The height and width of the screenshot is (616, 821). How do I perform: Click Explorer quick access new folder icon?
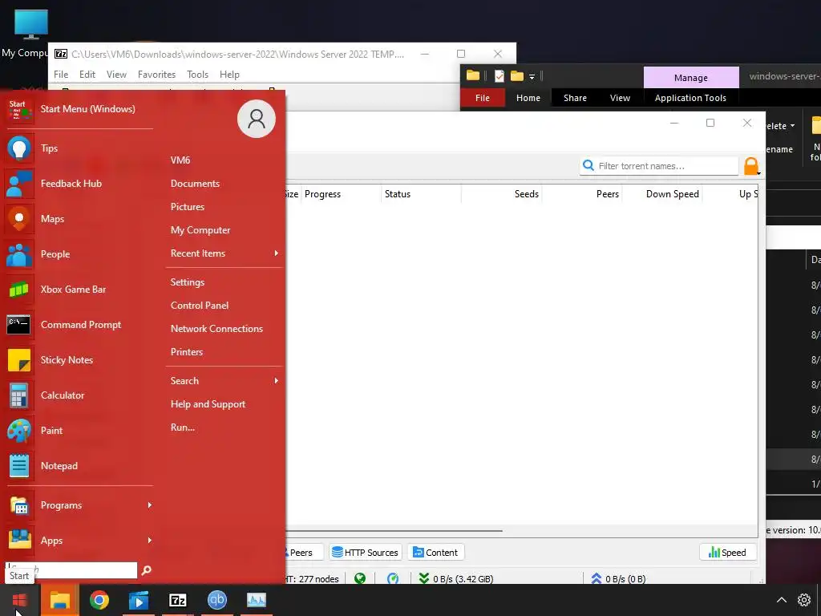517,76
